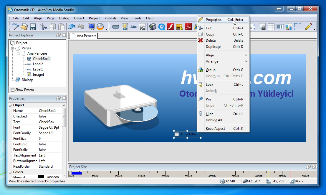
Task: Click the New Project wand icon
Action: [x=15, y=27]
